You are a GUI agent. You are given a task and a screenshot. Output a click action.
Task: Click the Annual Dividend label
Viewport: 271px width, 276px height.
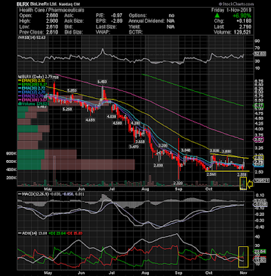pos(146,21)
